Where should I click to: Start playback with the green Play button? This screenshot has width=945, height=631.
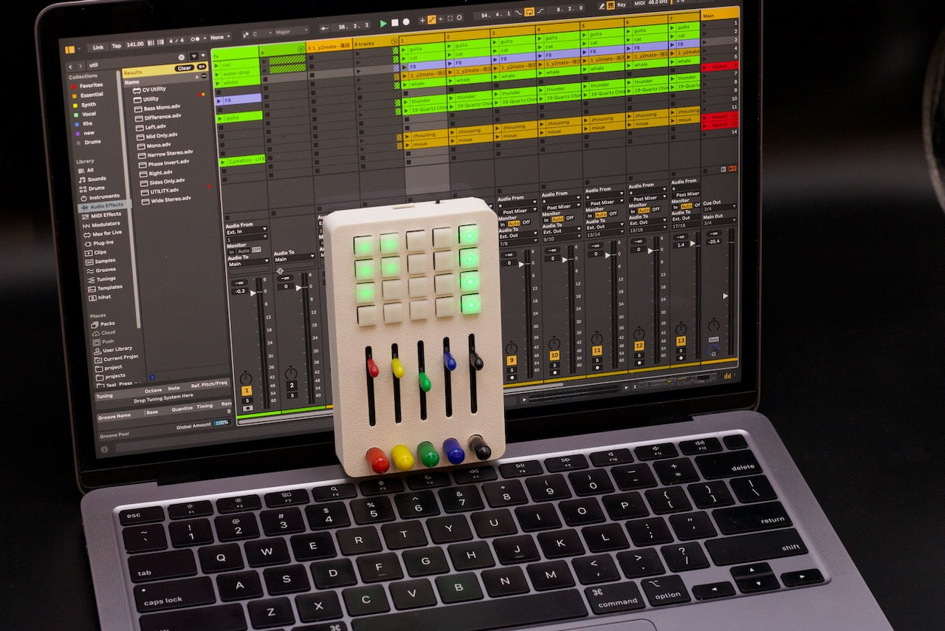pos(383,24)
